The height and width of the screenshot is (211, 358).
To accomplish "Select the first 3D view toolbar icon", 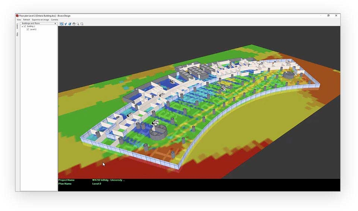I will (x=62, y=24).
